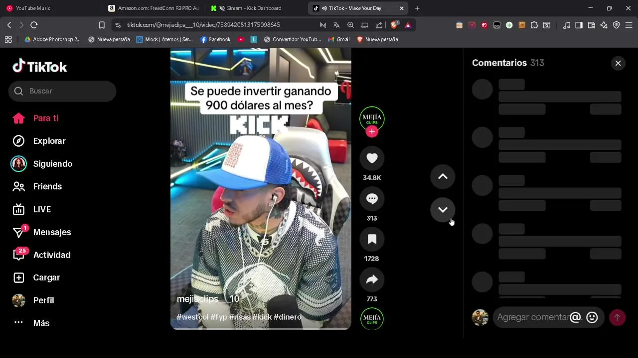Viewport: 638px width, 358px height.
Task: Toggle the browser sidebar panel
Action: [579, 25]
